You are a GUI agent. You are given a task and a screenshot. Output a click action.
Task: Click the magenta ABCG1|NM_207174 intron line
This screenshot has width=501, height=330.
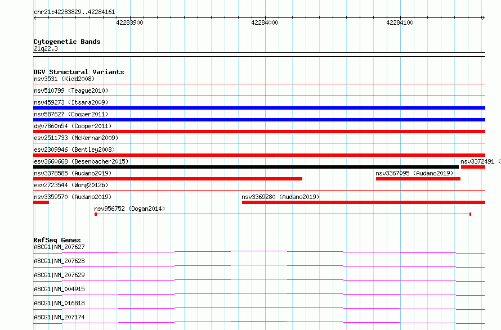[x=259, y=322]
